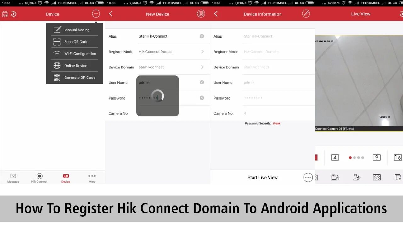The image size is (403, 226).
Task: Tap the Alias value on Device Information
Action: [x=258, y=36]
